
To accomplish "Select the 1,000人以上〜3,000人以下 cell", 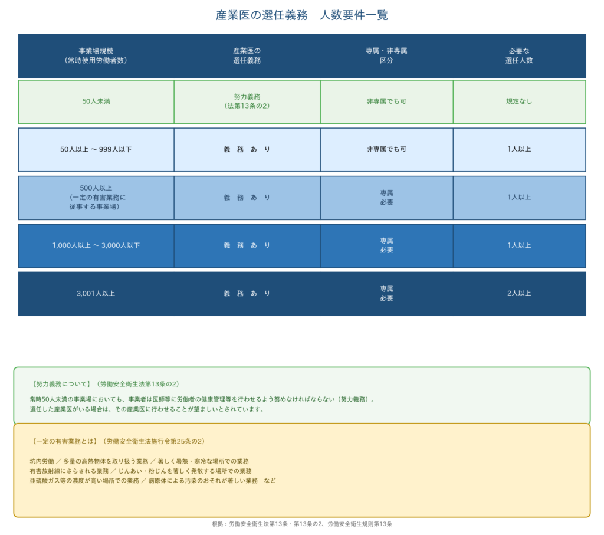I will click(x=96, y=245).
